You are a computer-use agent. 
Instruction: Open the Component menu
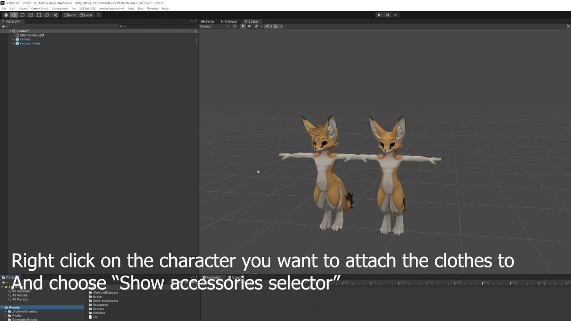point(60,8)
